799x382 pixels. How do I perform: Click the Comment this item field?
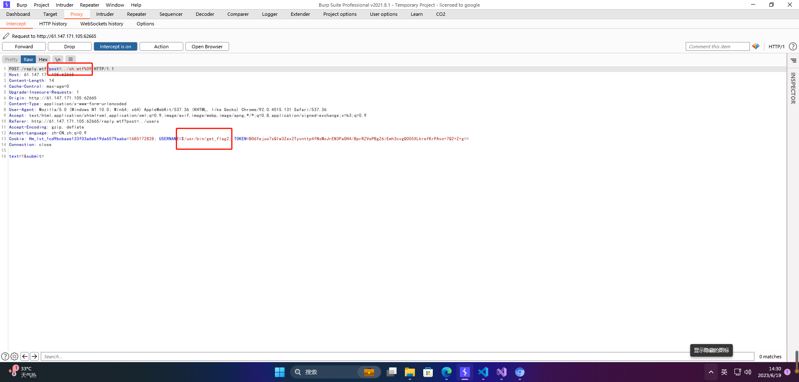pyautogui.click(x=717, y=47)
